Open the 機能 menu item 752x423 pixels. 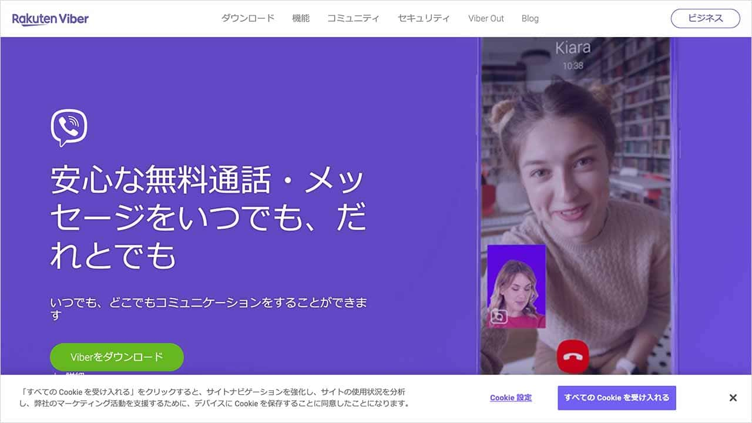click(x=301, y=18)
